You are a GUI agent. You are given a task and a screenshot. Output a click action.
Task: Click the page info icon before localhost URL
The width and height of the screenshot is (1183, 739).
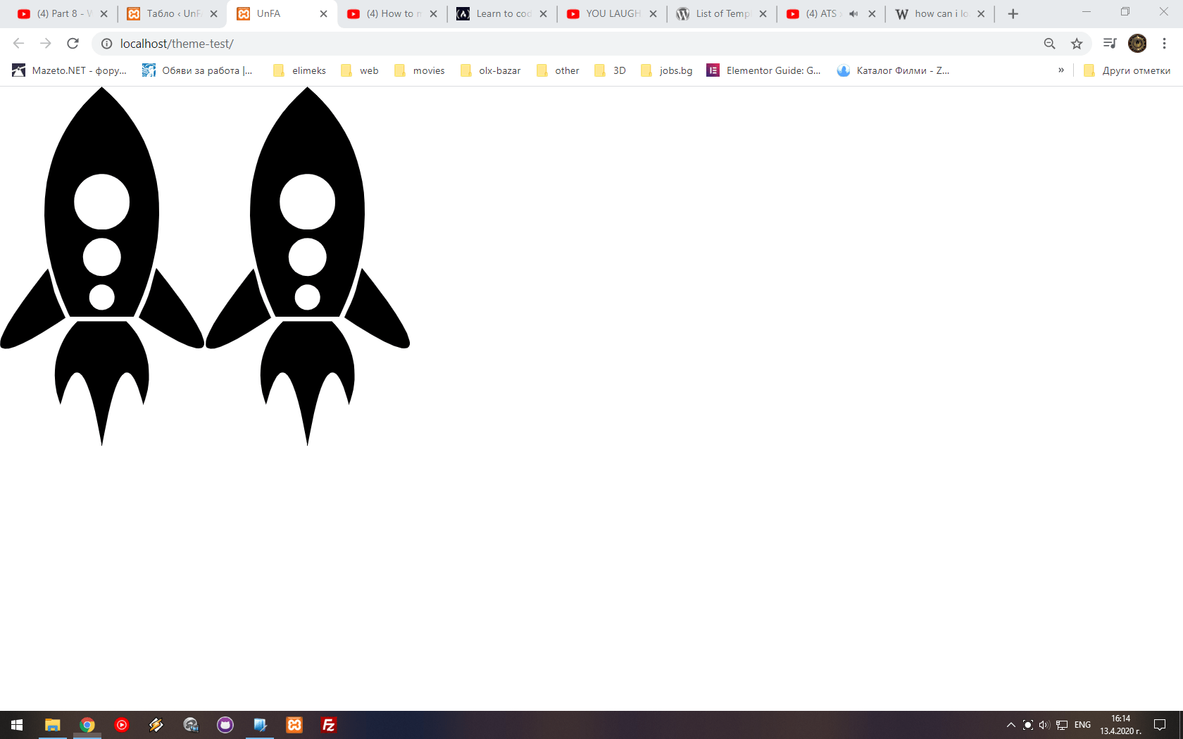tap(106, 43)
